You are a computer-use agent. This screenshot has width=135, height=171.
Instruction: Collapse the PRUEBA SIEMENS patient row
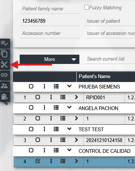[69, 86]
